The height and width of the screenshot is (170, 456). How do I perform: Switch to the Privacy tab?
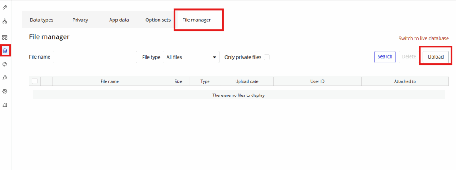click(x=80, y=20)
